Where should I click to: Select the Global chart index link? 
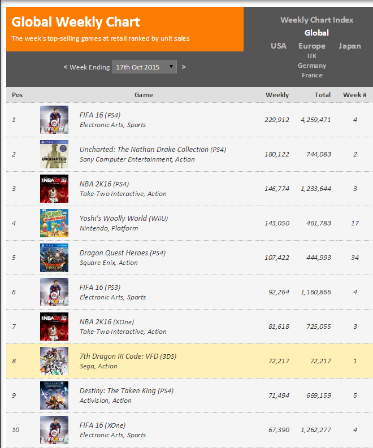[316, 33]
